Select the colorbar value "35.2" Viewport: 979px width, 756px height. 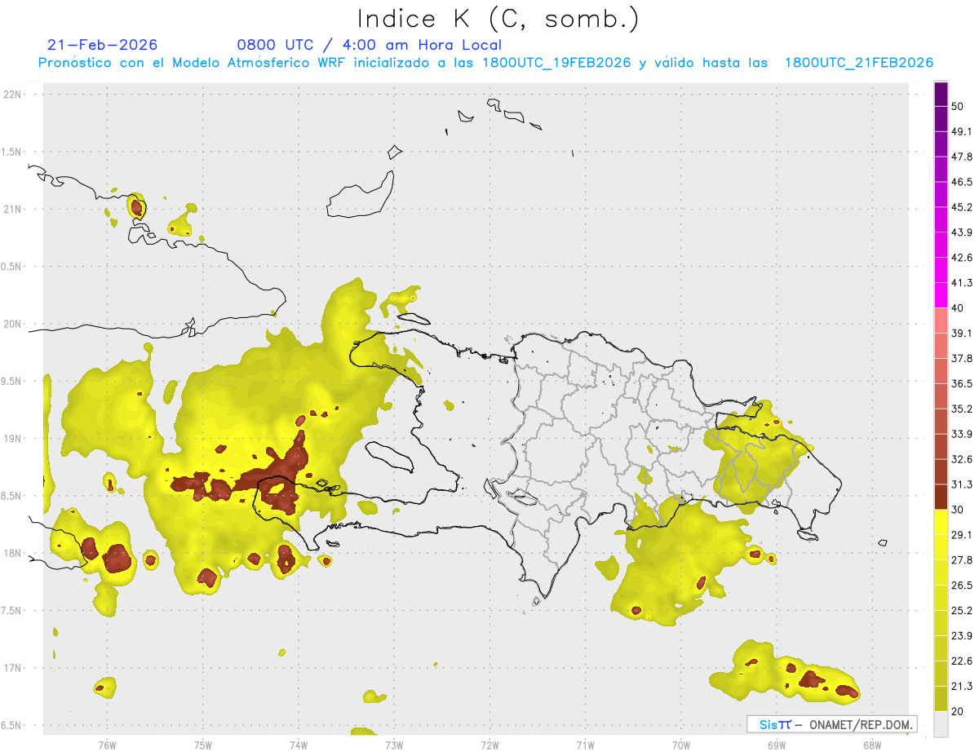pos(962,409)
